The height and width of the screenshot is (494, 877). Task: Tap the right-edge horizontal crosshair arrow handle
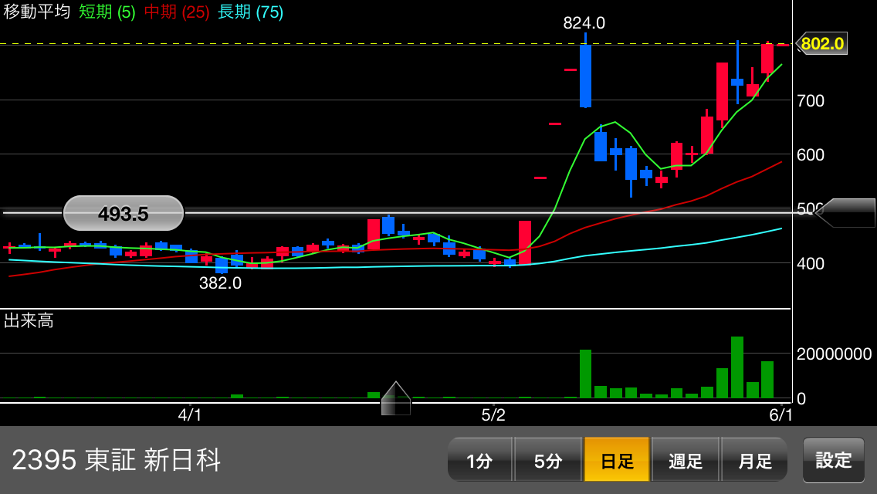(x=846, y=212)
